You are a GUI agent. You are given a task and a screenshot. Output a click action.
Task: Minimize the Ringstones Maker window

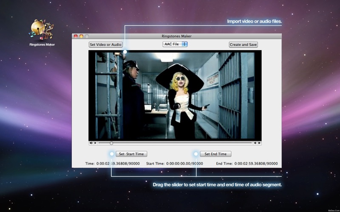point(81,36)
